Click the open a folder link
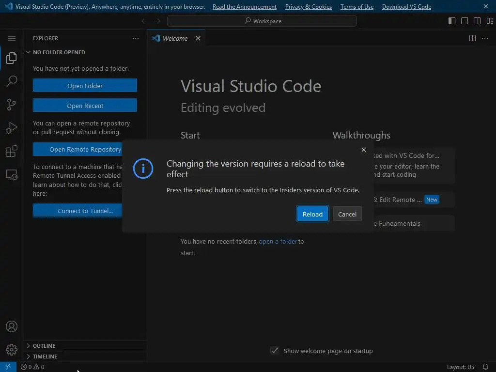496x372 pixels. [278, 241]
